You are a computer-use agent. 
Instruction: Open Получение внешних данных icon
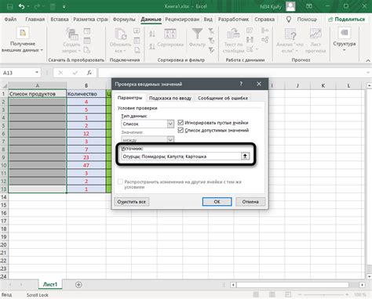pos(23,33)
